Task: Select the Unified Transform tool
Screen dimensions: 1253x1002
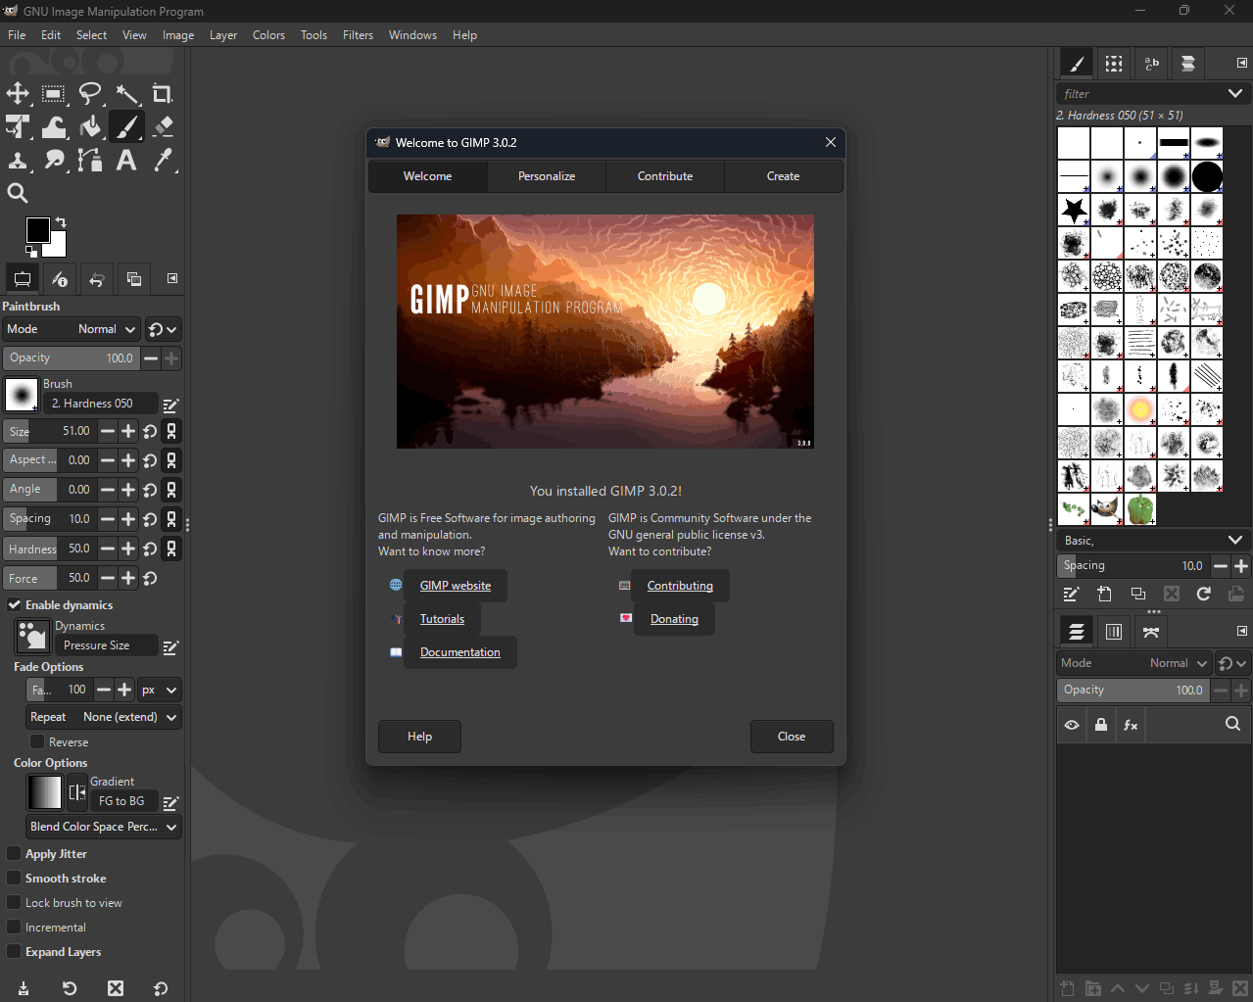Action: (x=18, y=126)
